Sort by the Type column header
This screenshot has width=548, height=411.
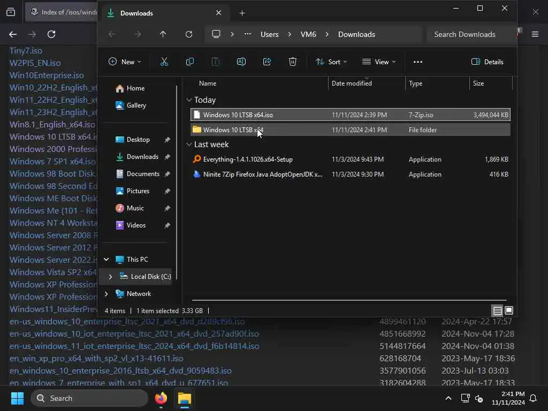coord(415,83)
